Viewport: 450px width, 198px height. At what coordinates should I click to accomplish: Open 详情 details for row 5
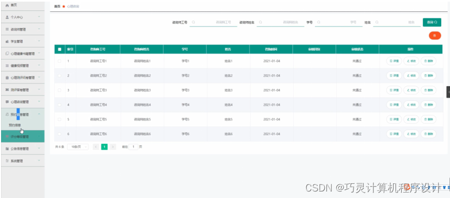(394, 119)
